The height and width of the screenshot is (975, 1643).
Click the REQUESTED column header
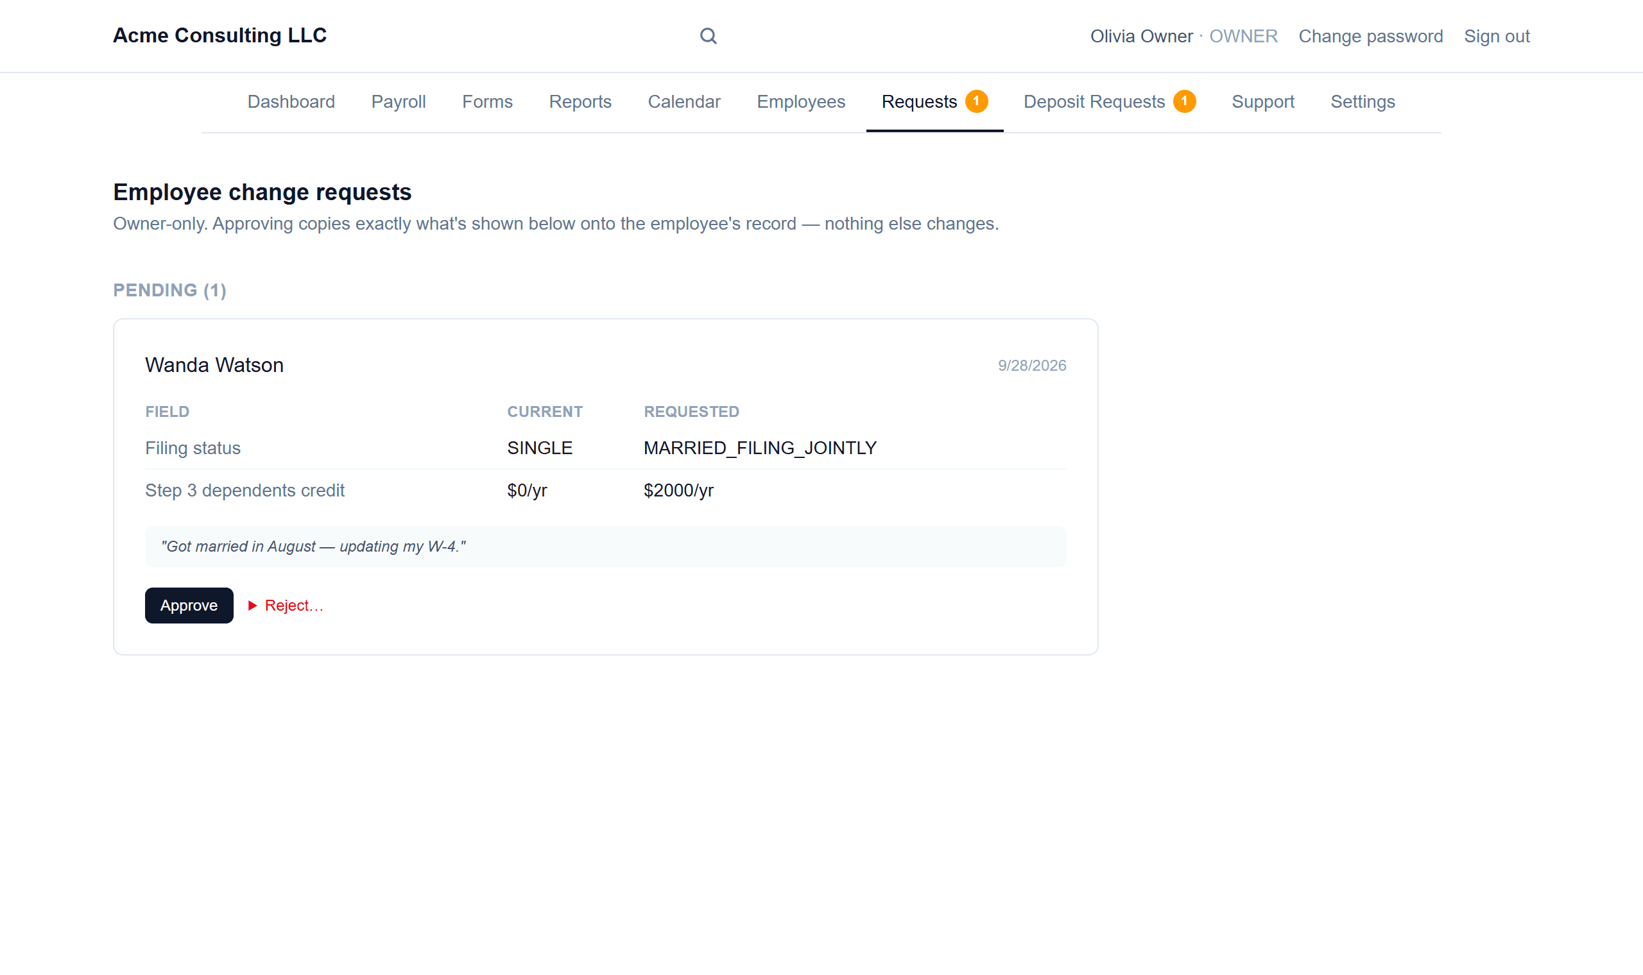point(691,412)
